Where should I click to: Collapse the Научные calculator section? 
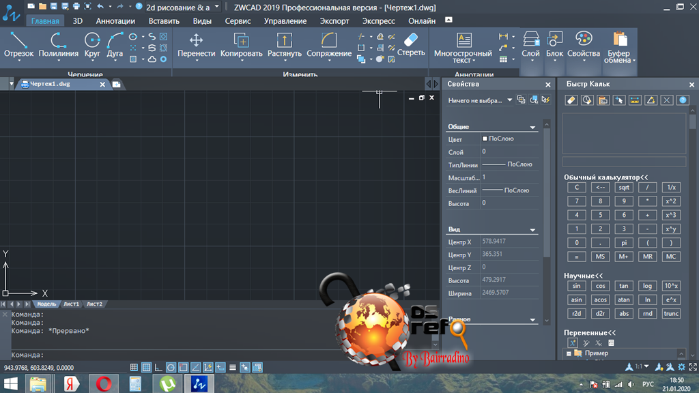click(x=583, y=276)
